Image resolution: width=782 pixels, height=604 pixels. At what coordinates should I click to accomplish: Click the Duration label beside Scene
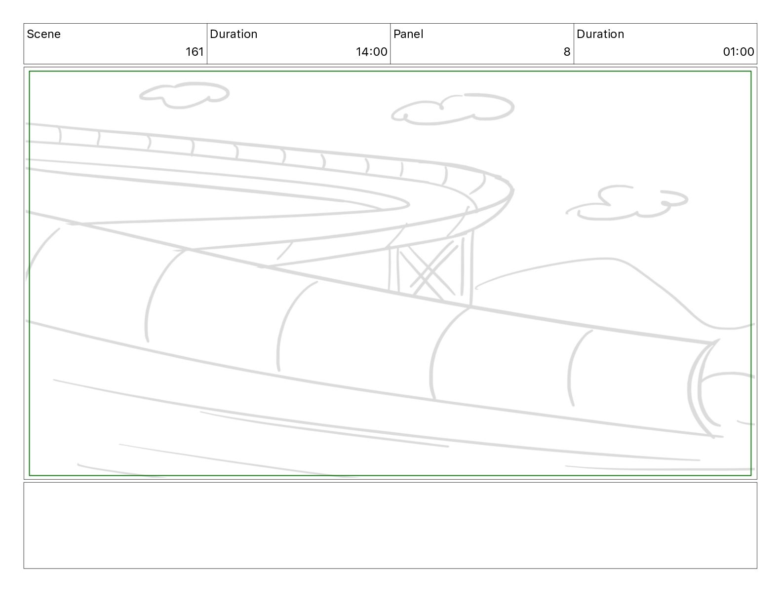pos(234,34)
